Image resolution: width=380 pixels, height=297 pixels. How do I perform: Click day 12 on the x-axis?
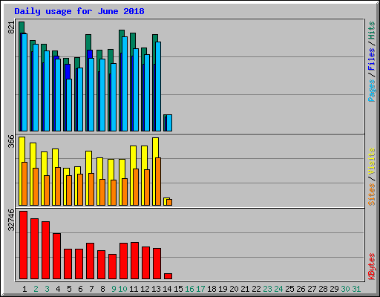tap(145, 289)
